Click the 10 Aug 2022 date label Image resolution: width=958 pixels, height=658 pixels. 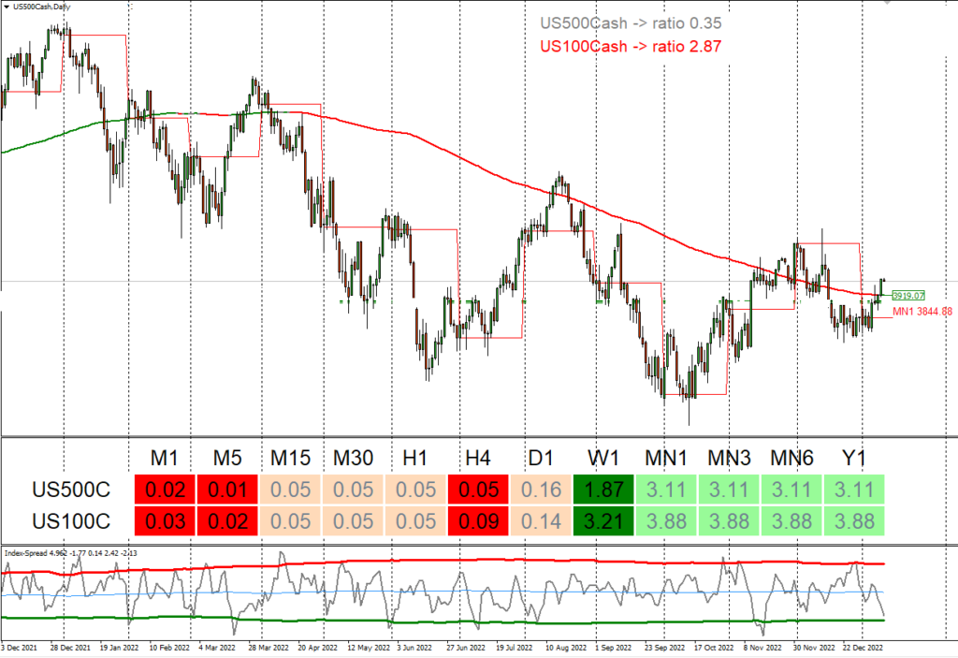[x=566, y=648]
